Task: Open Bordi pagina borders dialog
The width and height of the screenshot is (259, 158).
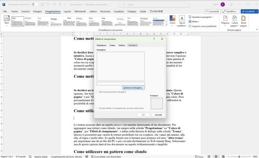Action: 243,21
